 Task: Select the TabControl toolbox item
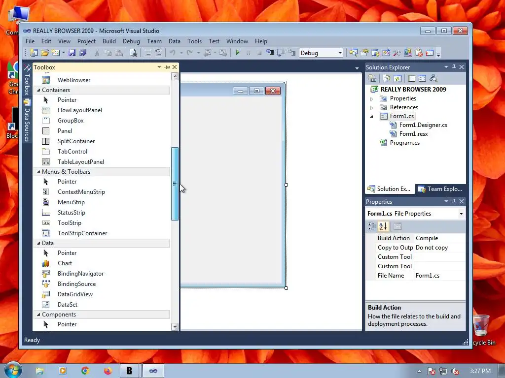click(x=72, y=152)
